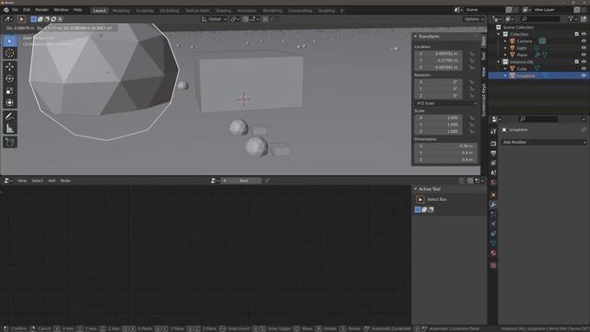Open the Render menu

tap(41, 10)
